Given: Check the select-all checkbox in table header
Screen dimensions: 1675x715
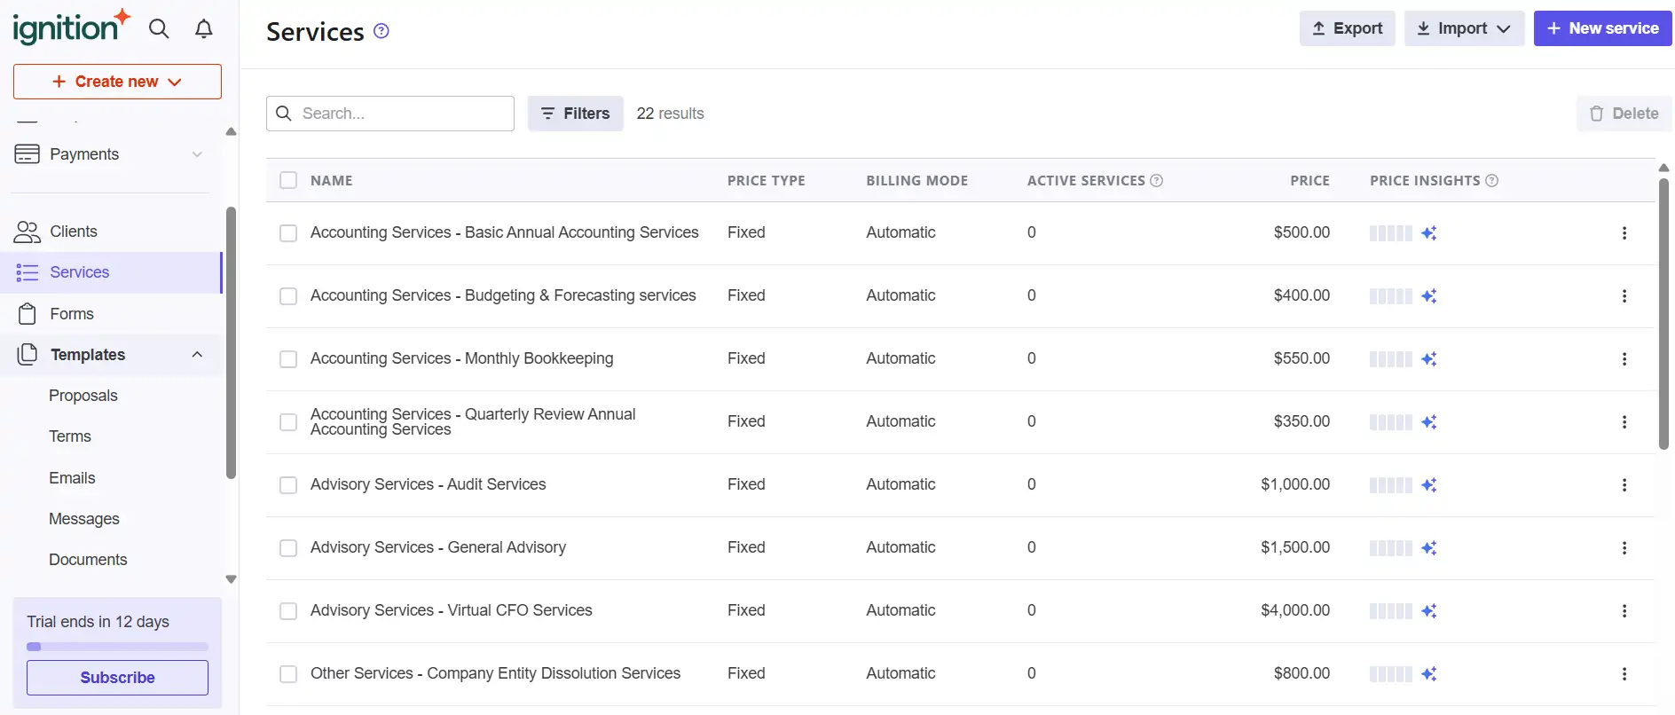Looking at the screenshot, I should click(288, 181).
